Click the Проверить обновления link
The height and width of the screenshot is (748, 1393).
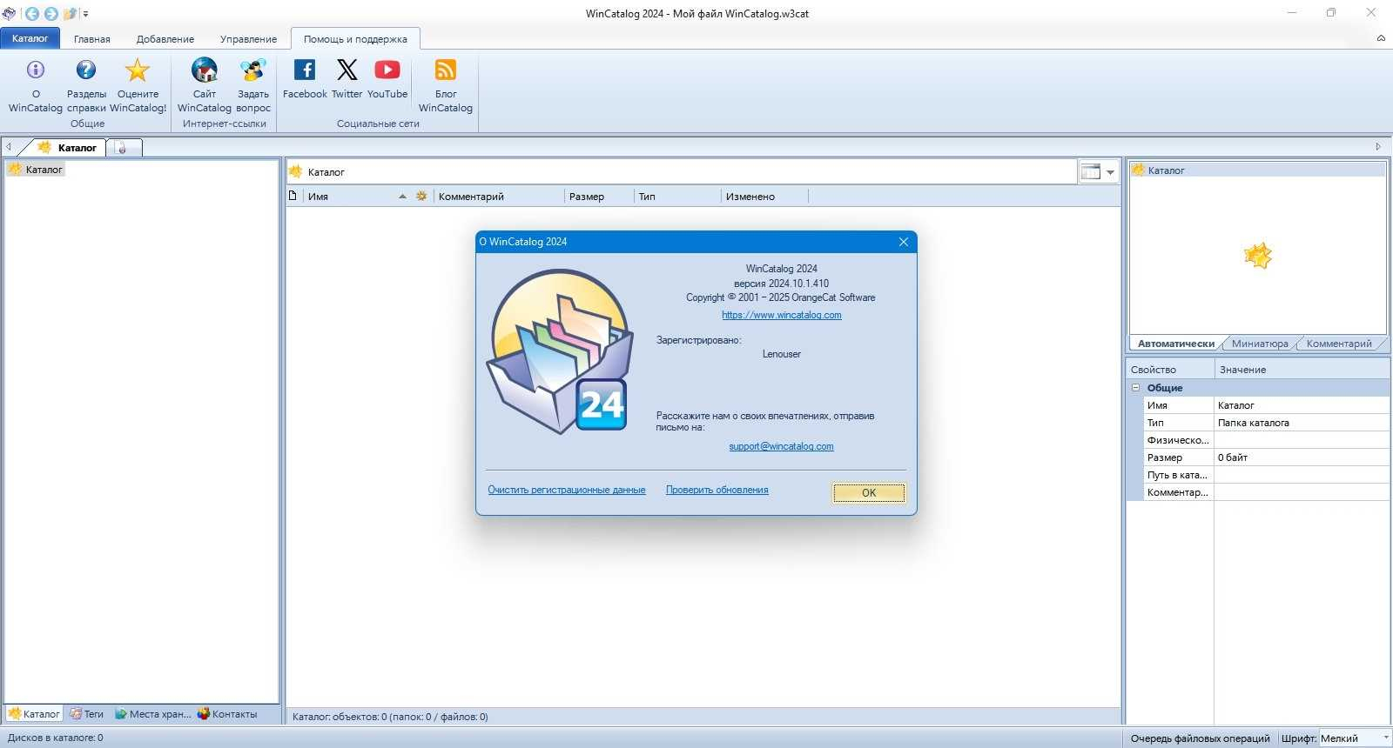tap(717, 490)
